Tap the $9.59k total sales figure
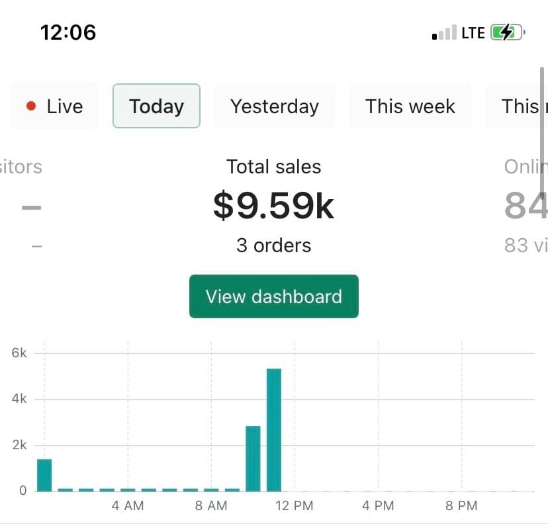 point(273,206)
